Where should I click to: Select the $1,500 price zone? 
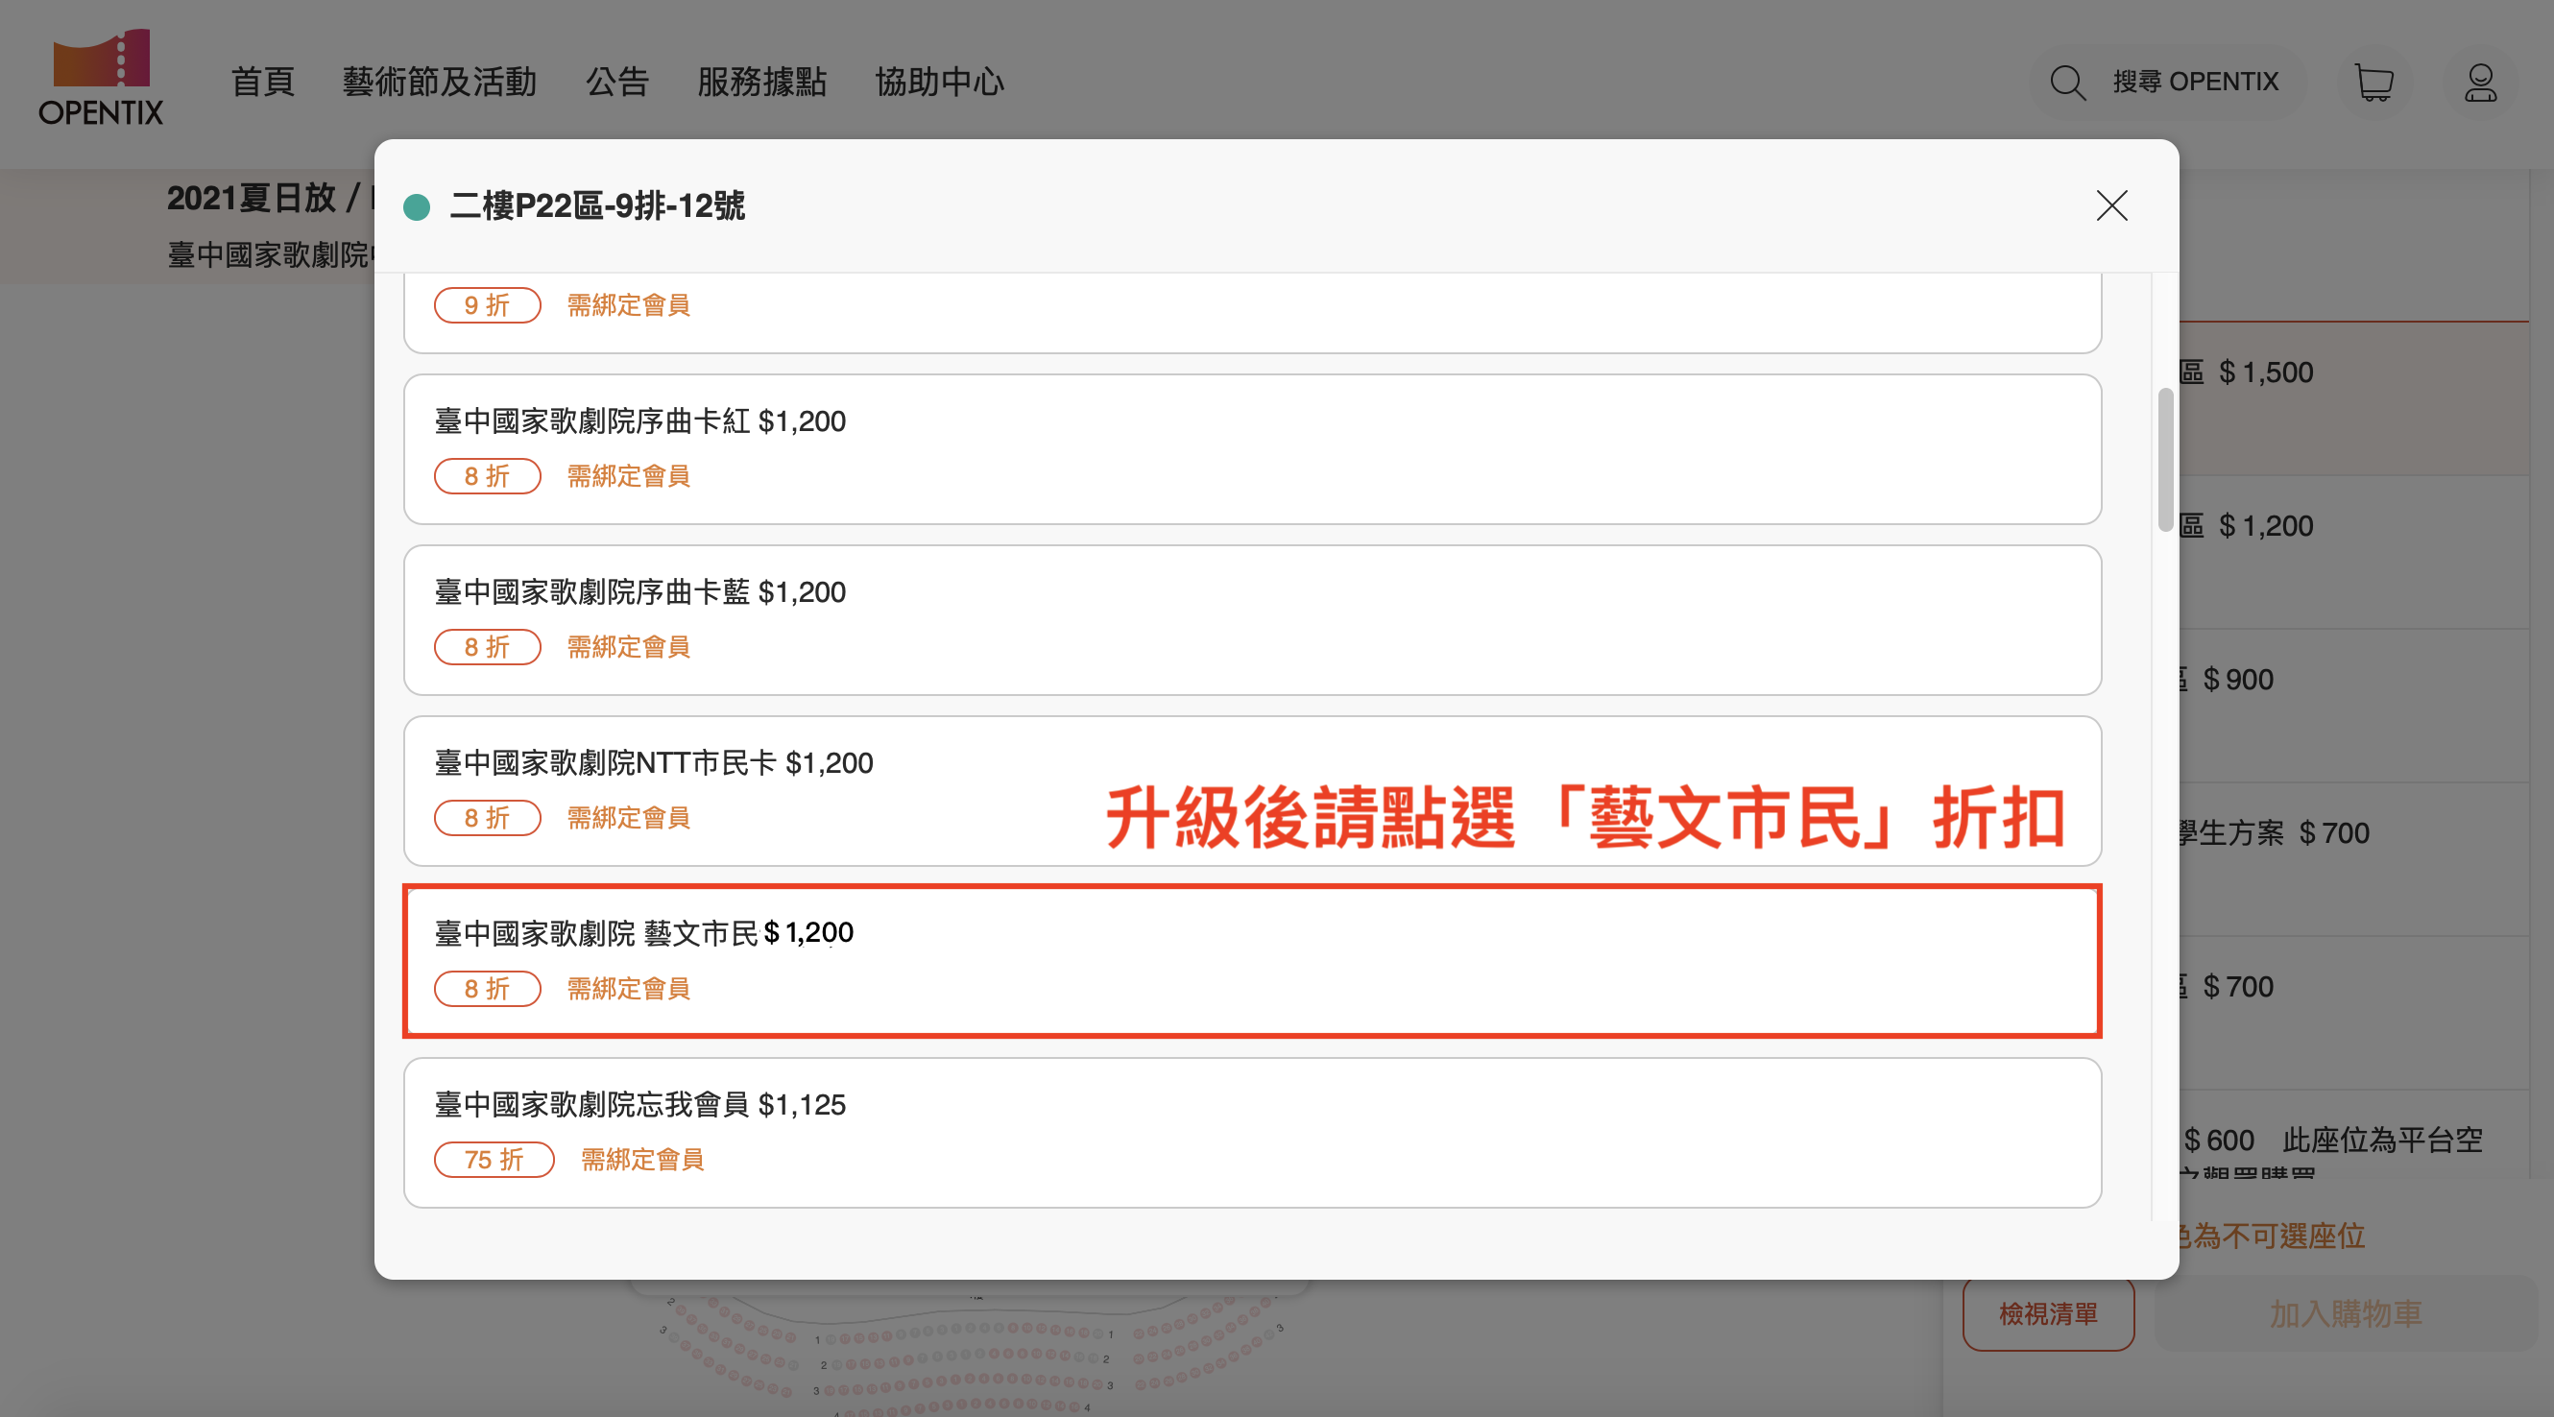tap(2353, 398)
